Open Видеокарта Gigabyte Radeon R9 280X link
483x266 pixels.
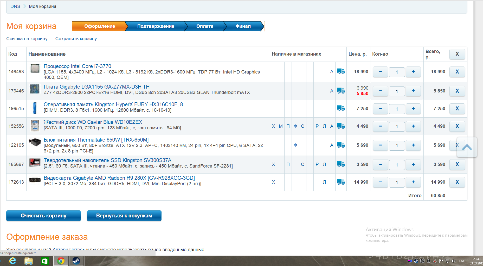119,178
